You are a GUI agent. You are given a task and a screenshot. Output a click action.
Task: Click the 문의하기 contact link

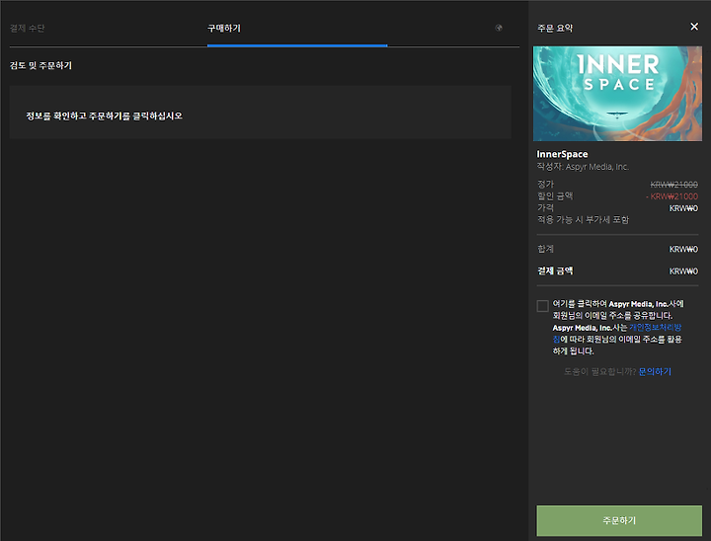pyautogui.click(x=655, y=371)
